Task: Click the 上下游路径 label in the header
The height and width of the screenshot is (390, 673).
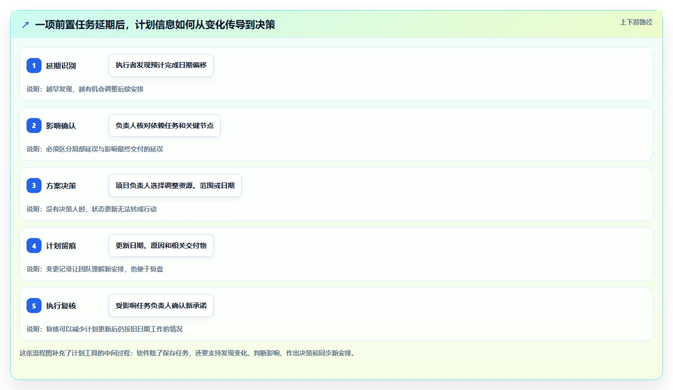Action: 636,22
